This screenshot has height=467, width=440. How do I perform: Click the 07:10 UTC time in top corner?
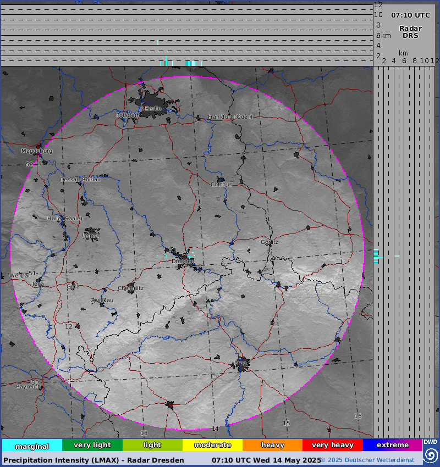coord(410,15)
